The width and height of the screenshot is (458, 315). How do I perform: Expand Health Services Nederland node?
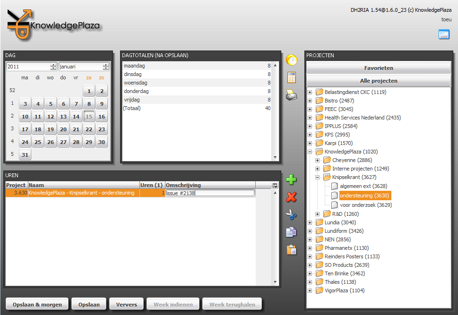click(x=310, y=118)
